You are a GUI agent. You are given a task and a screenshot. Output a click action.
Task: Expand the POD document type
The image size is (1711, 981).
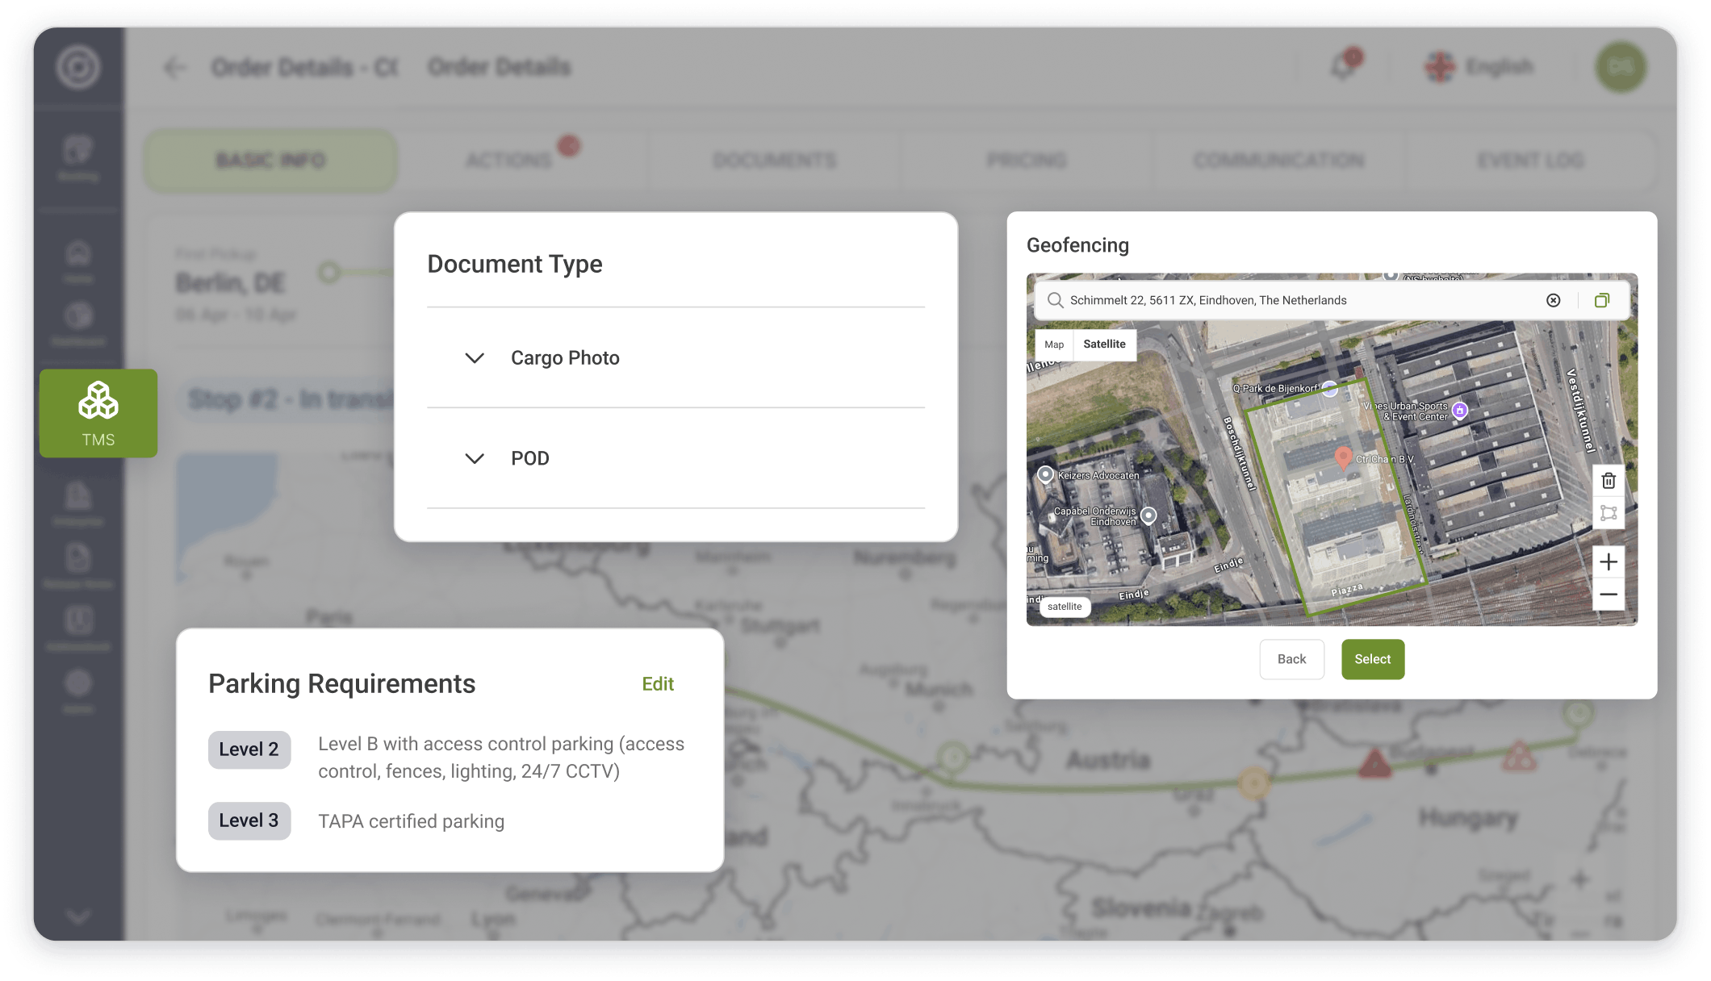pyautogui.click(x=475, y=458)
